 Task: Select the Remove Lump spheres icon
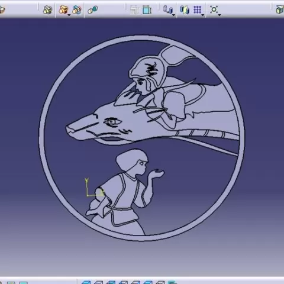click(x=93, y=9)
